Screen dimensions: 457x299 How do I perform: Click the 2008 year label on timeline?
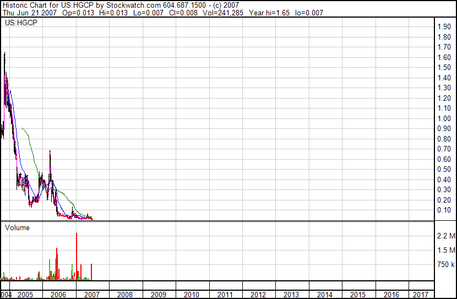pos(124,295)
